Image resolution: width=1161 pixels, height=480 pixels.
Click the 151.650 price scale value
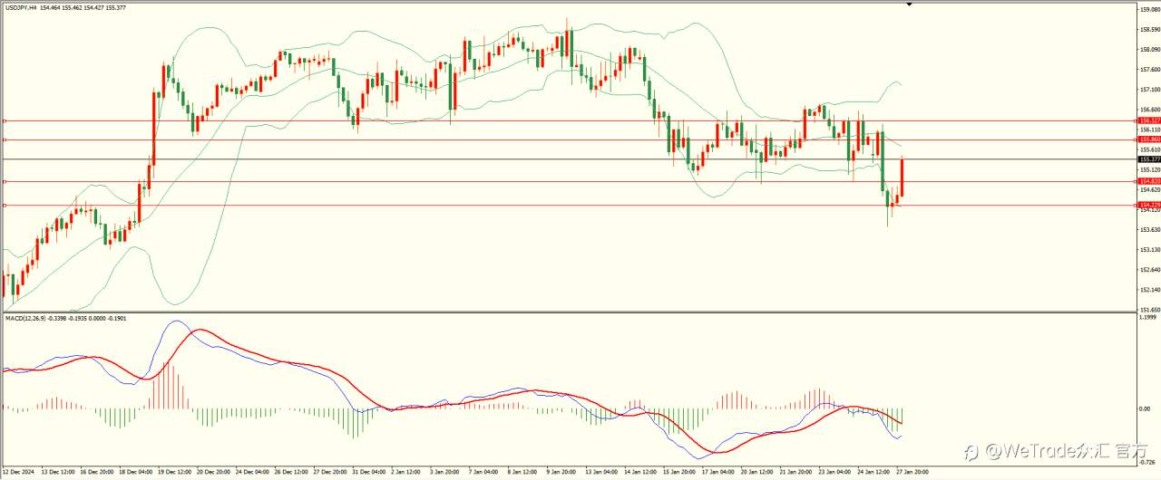[1149, 309]
